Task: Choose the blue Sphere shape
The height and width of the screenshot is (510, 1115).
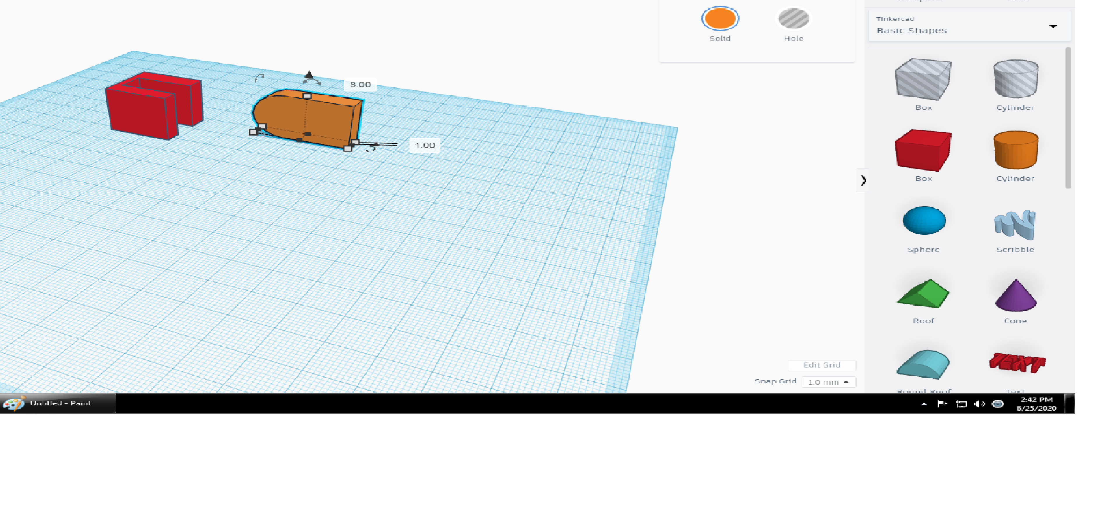Action: (x=924, y=220)
